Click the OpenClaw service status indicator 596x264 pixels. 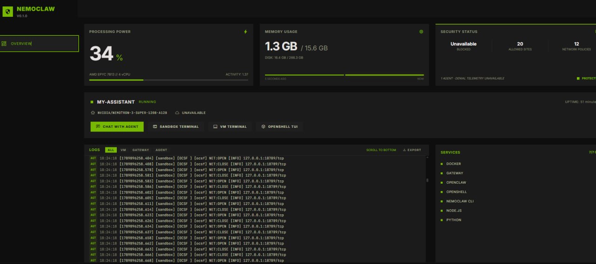pyautogui.click(x=442, y=183)
